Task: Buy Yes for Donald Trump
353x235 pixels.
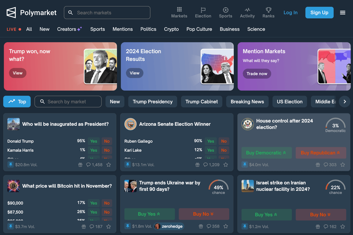Action: pyautogui.click(x=94, y=141)
